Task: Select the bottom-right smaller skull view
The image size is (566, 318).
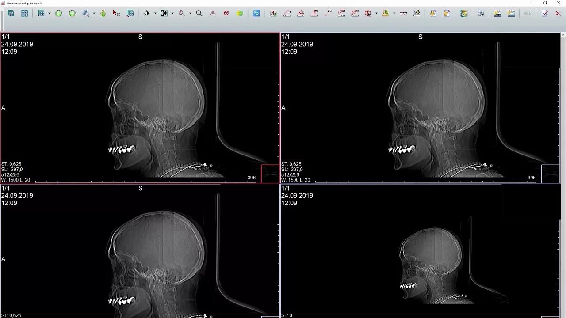Action: click(421, 251)
